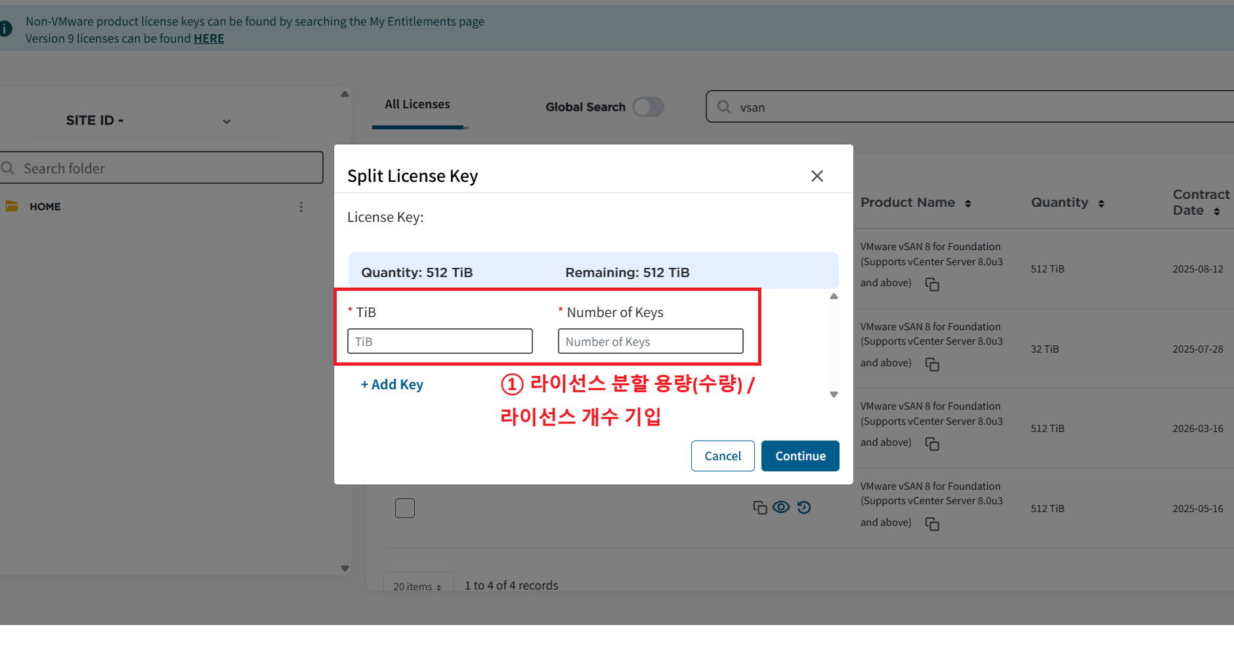Click the + Add Key link
This screenshot has width=1234, height=648.
[392, 385]
